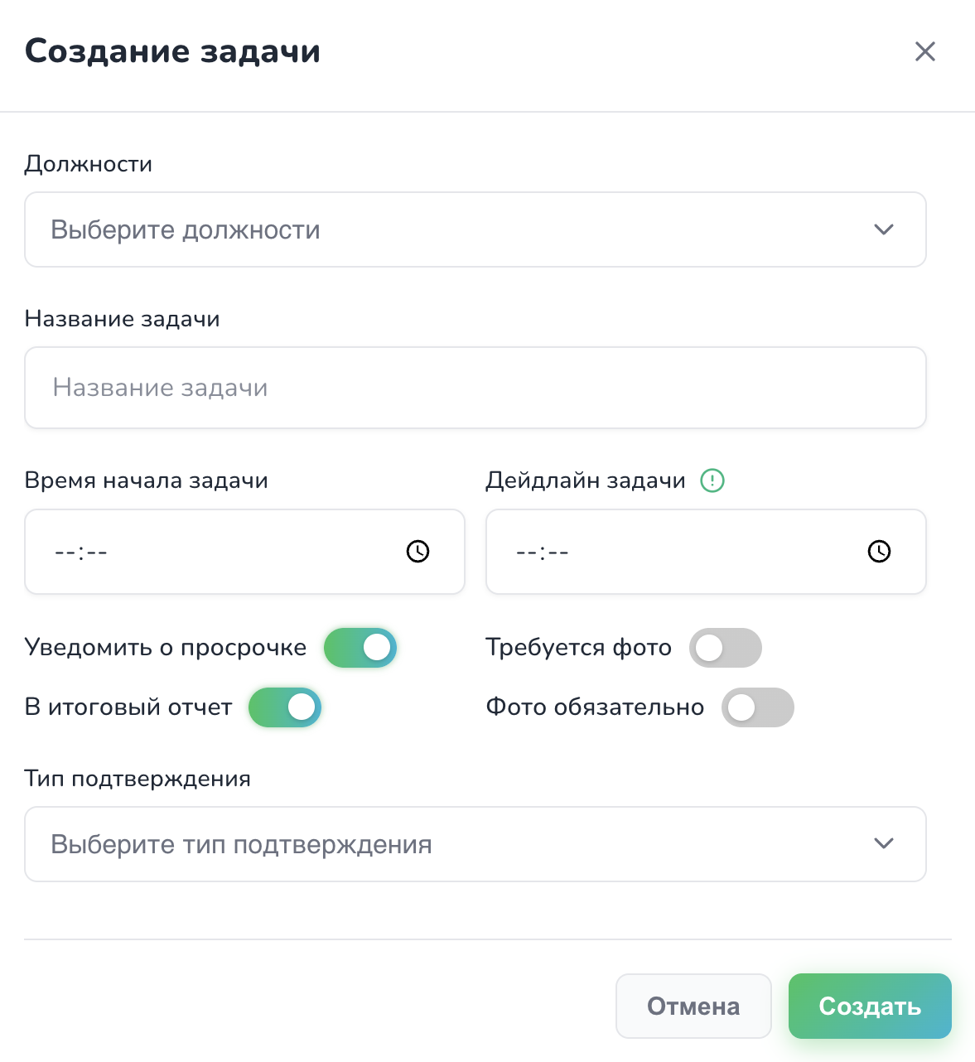Click the dialog title Создание задачи
The height and width of the screenshot is (1062, 975).
click(172, 51)
